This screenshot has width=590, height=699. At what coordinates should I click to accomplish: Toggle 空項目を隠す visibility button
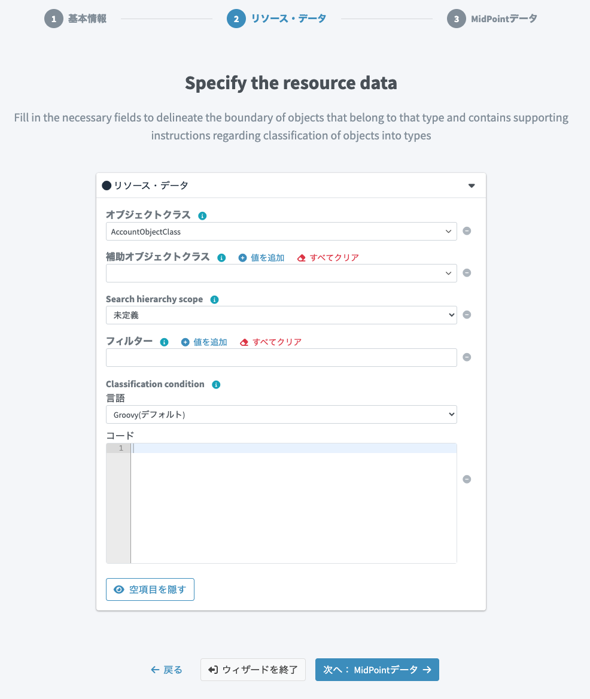tap(150, 589)
